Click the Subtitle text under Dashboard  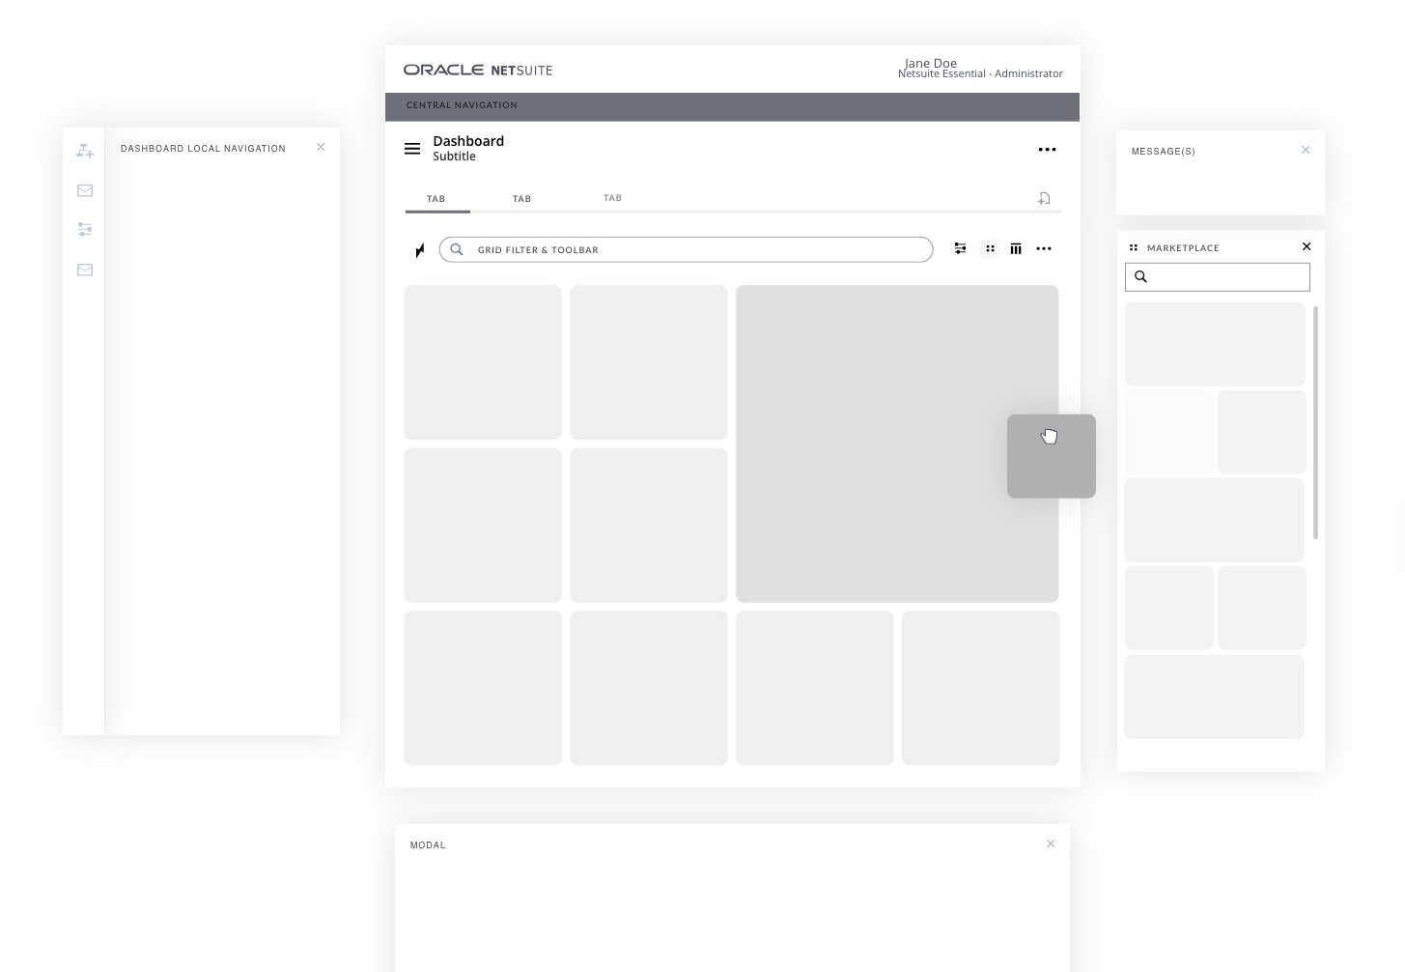click(454, 157)
